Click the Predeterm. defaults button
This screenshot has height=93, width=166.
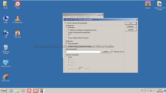pyautogui.click(x=131, y=27)
